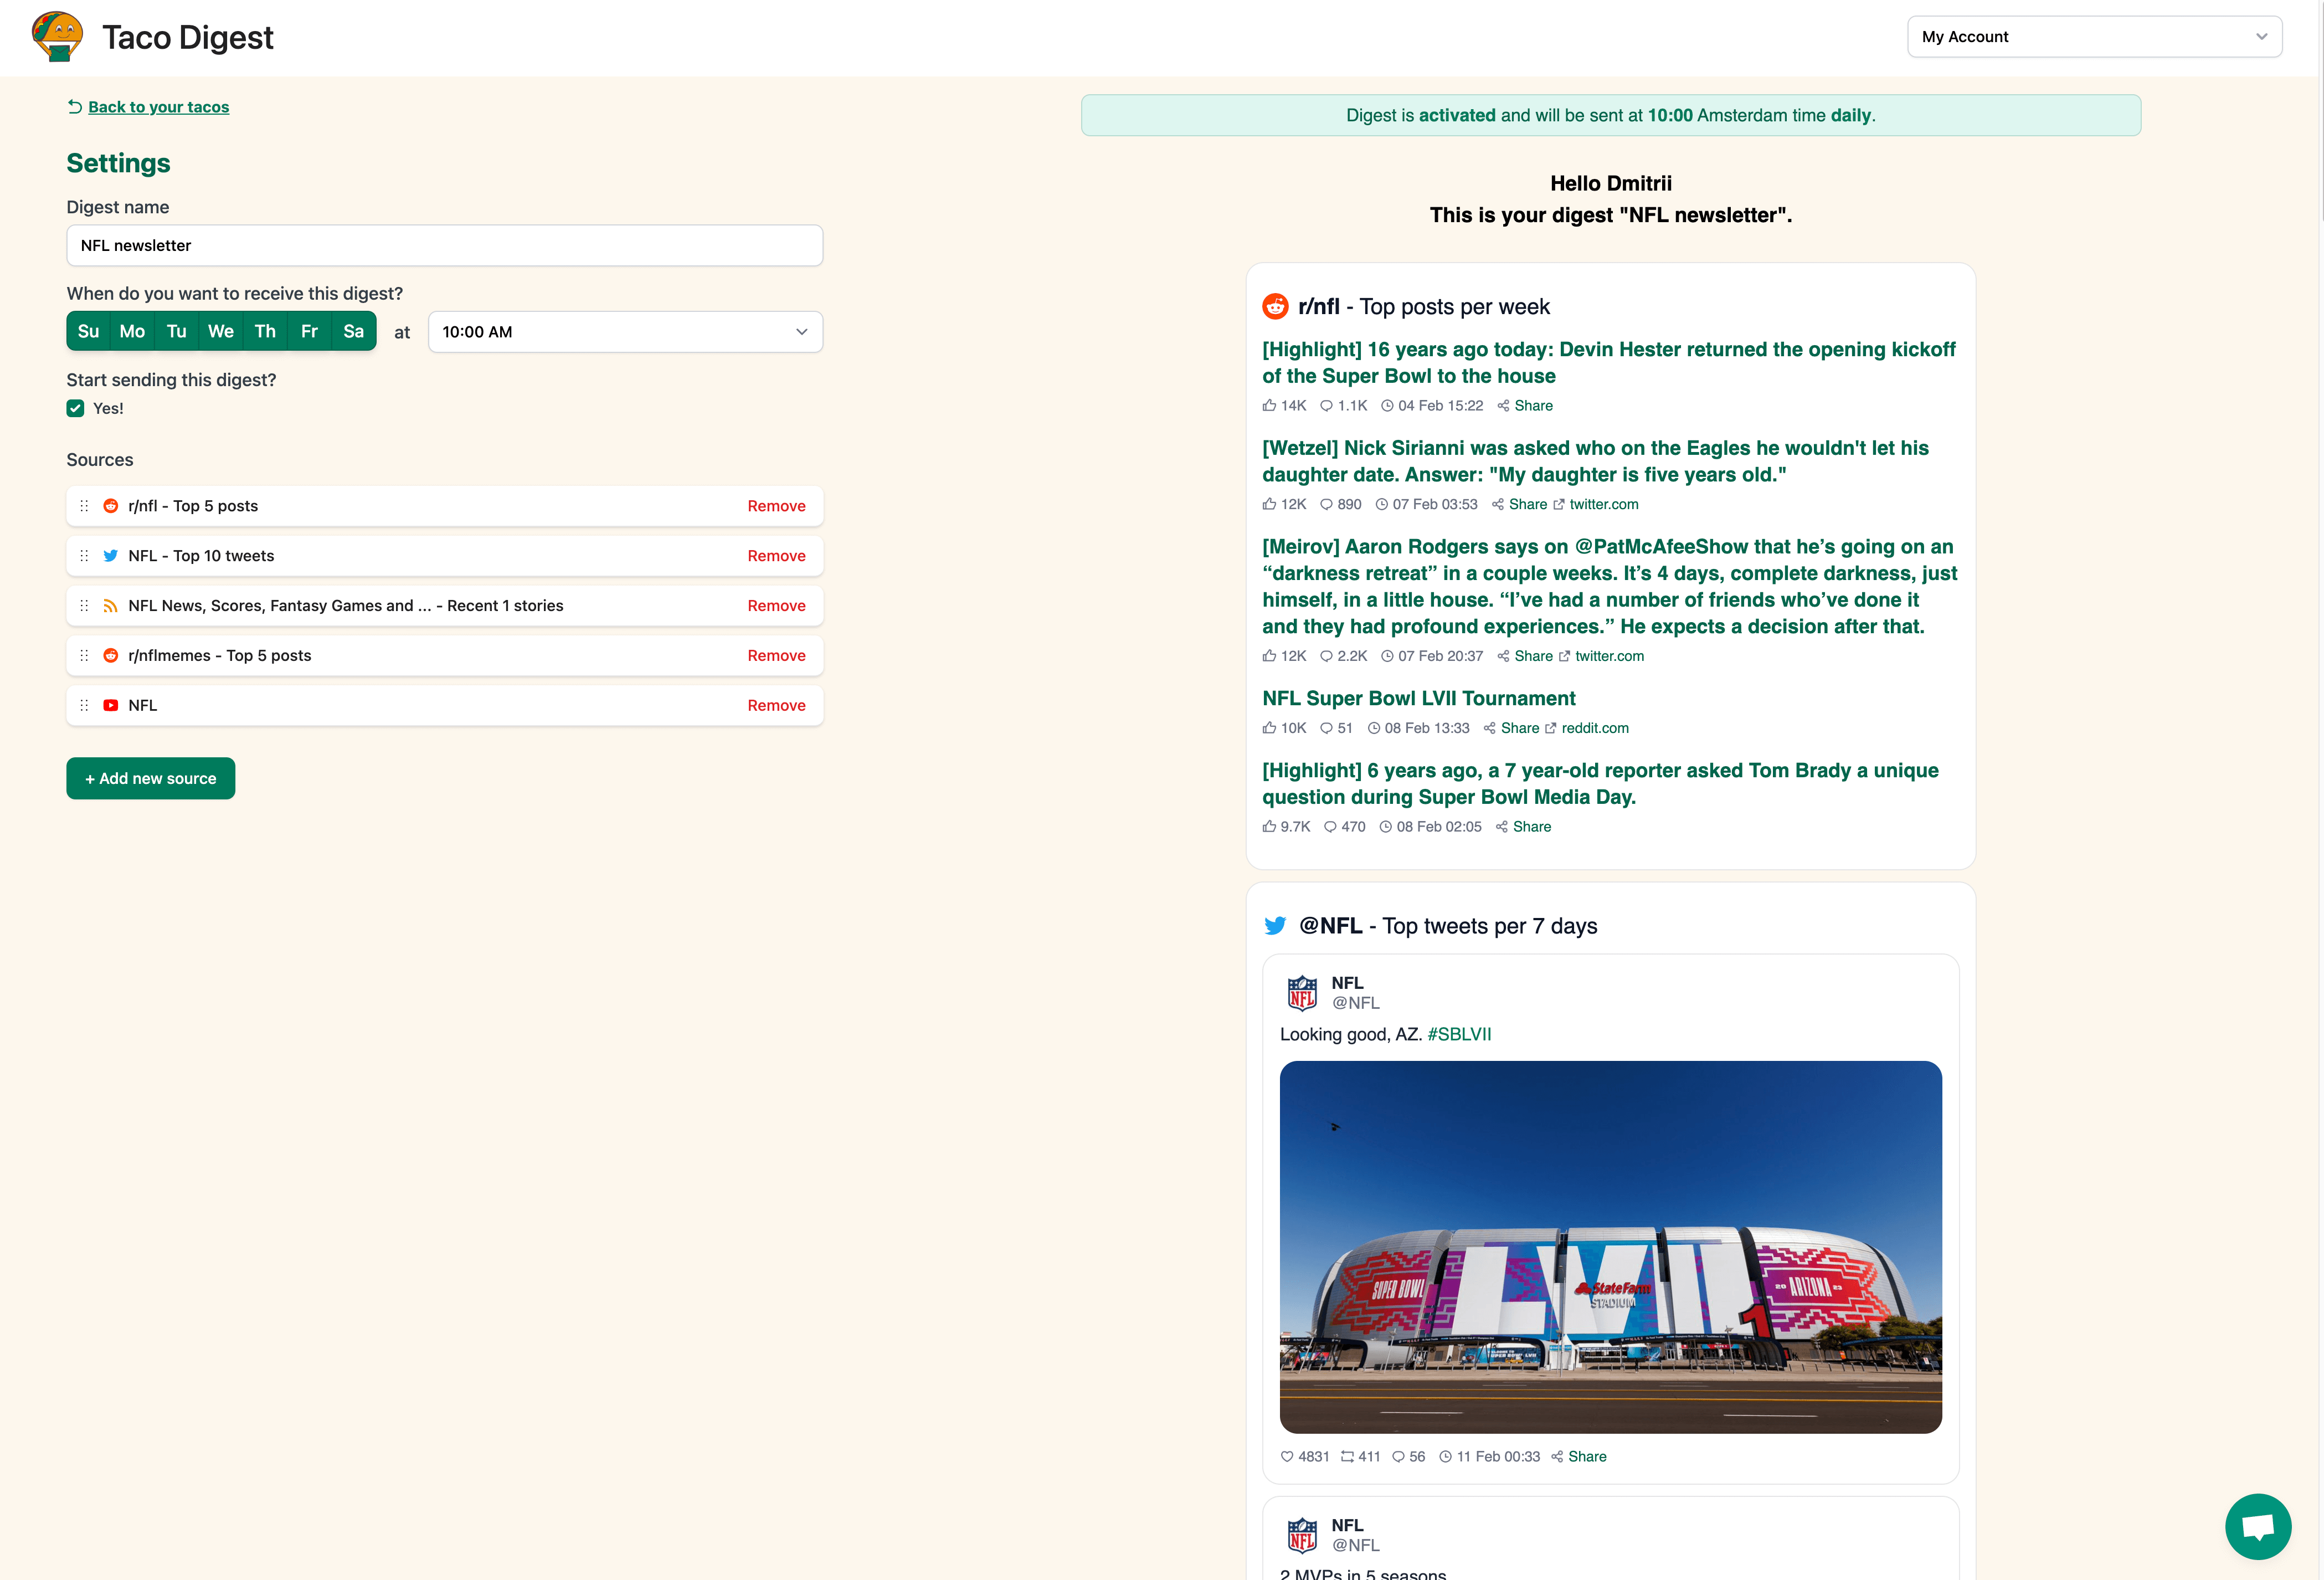Click Reddit icon in r/nfl source row

pos(111,506)
